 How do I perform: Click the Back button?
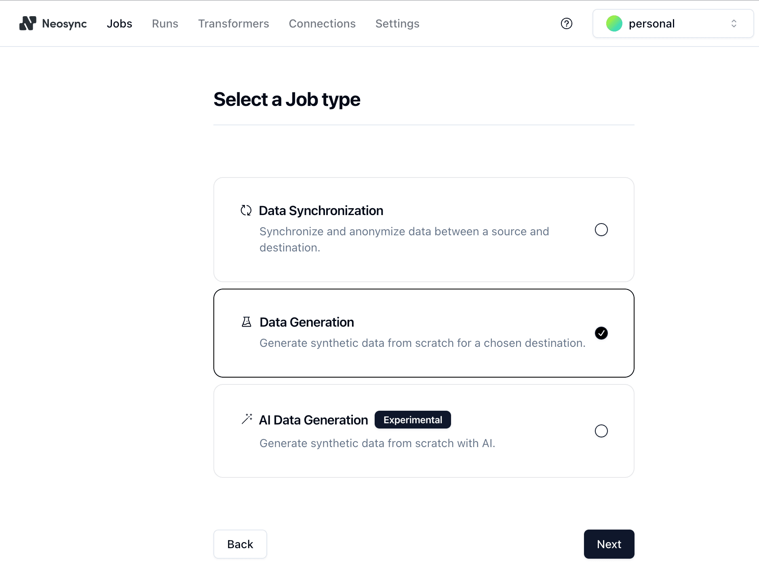(240, 544)
